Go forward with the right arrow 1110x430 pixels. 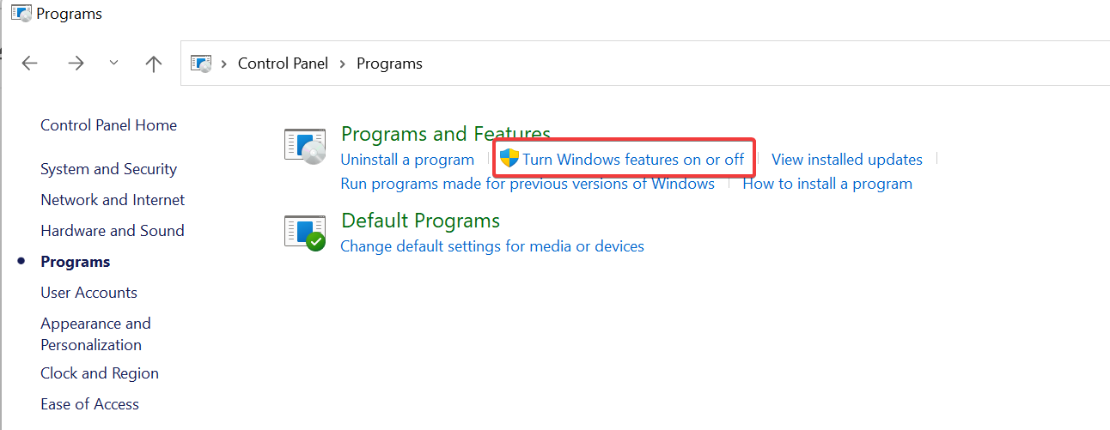76,64
